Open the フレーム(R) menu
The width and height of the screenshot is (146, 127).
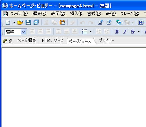tap(130, 14)
